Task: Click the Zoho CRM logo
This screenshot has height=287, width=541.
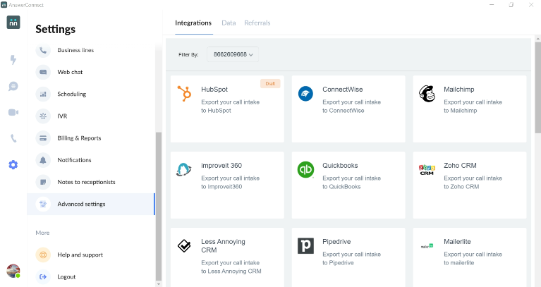Action: coord(427,169)
